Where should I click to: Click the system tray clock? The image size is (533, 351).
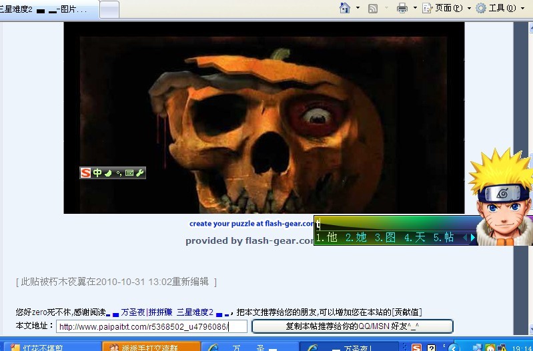coord(522,348)
